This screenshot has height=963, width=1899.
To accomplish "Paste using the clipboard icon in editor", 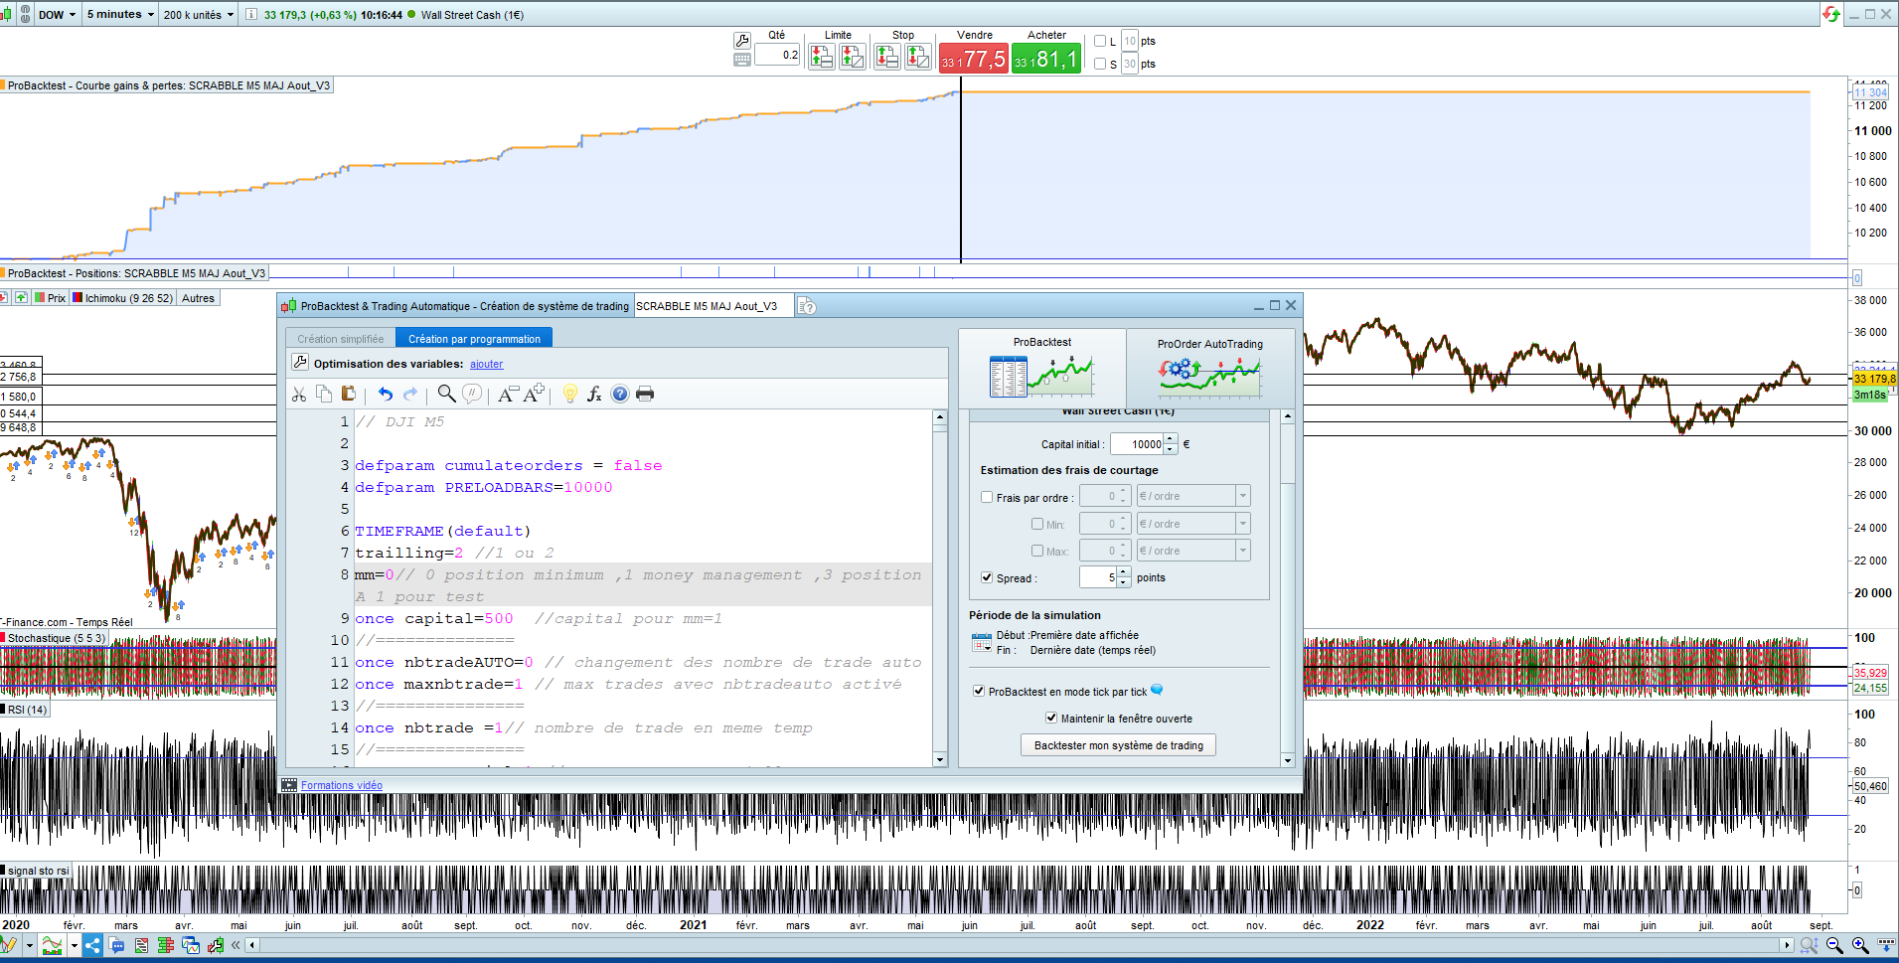I will point(348,395).
